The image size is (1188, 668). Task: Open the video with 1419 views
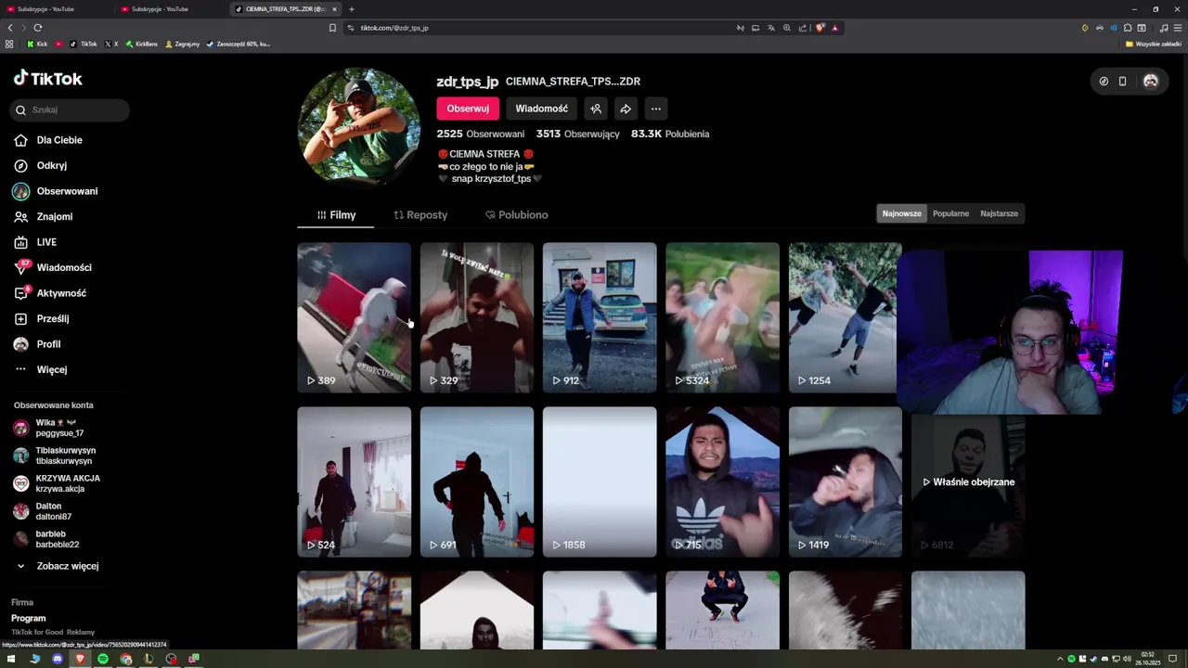tap(845, 482)
